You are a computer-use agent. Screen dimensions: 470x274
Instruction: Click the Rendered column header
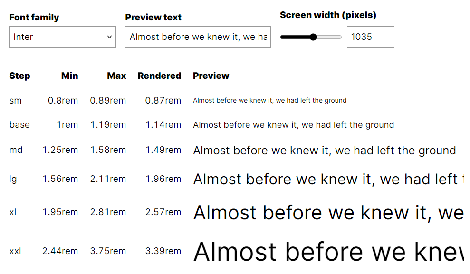click(x=159, y=76)
